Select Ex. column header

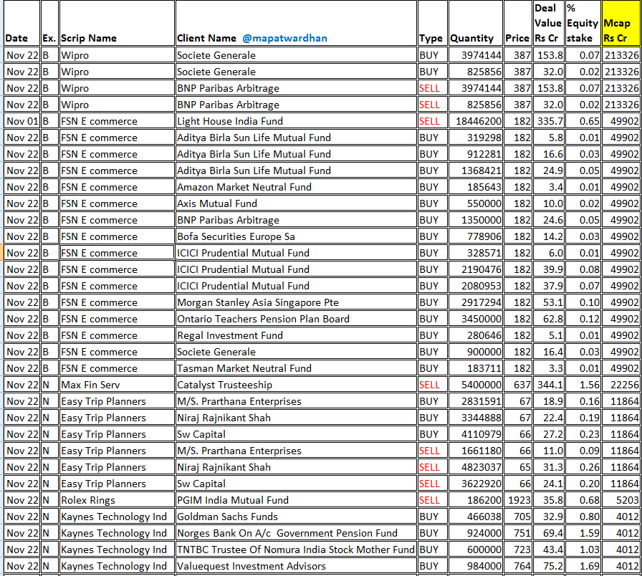(x=49, y=23)
